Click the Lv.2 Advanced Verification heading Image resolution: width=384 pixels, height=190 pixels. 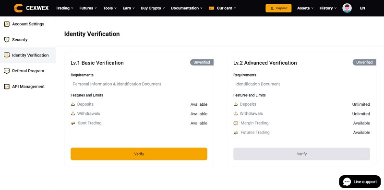point(265,63)
